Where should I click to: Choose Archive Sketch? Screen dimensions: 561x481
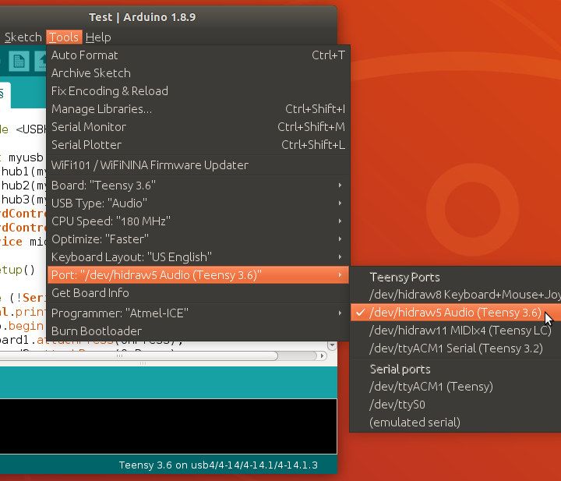pyautogui.click(x=198, y=73)
